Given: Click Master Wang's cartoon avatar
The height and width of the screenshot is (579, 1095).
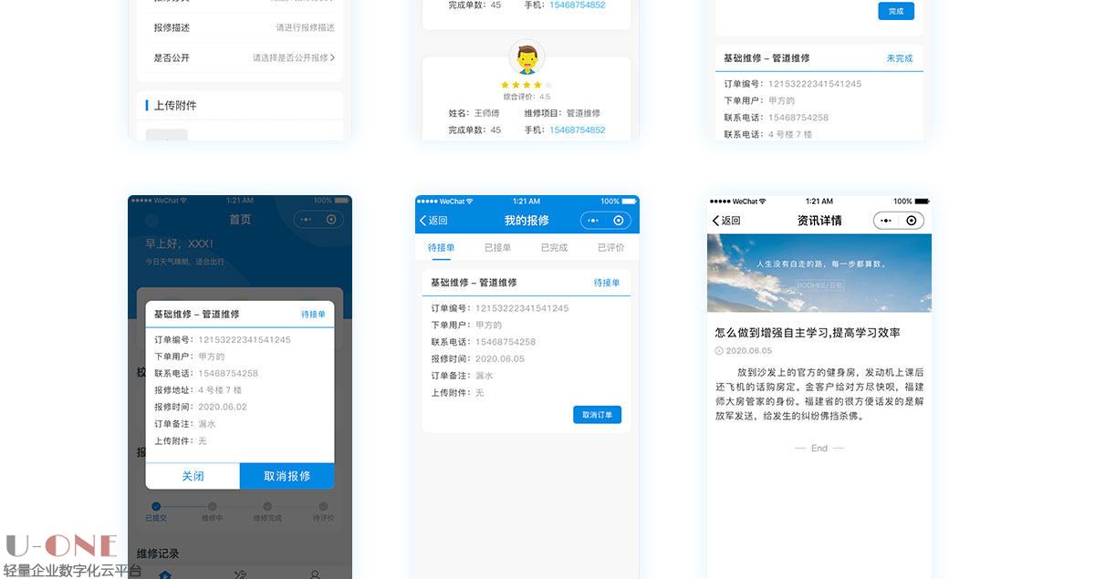Looking at the screenshot, I should tap(527, 58).
